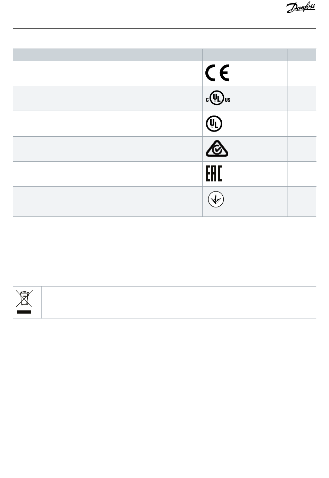Click the RCM triangle compliance mark
The width and height of the screenshot is (329, 478).
(x=217, y=149)
